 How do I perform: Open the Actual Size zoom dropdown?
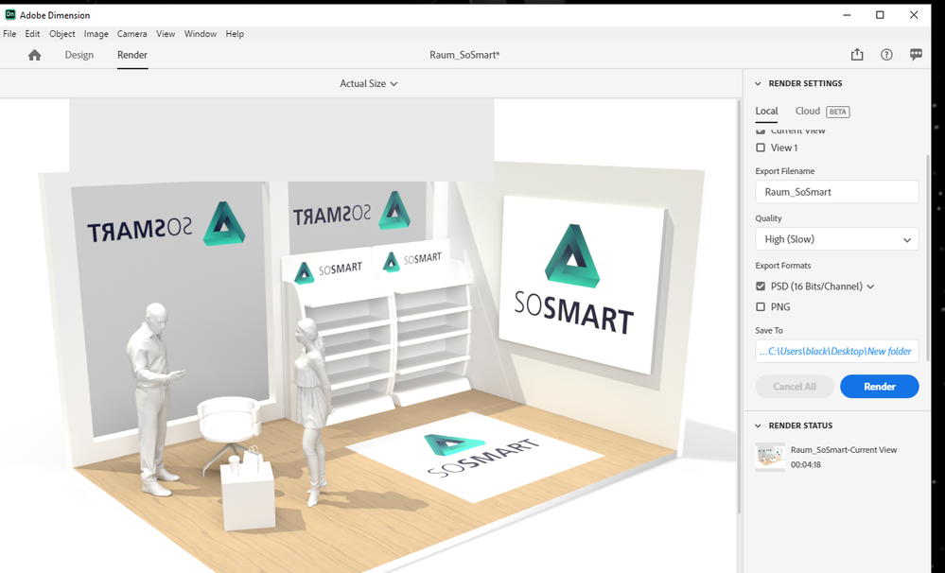point(368,84)
